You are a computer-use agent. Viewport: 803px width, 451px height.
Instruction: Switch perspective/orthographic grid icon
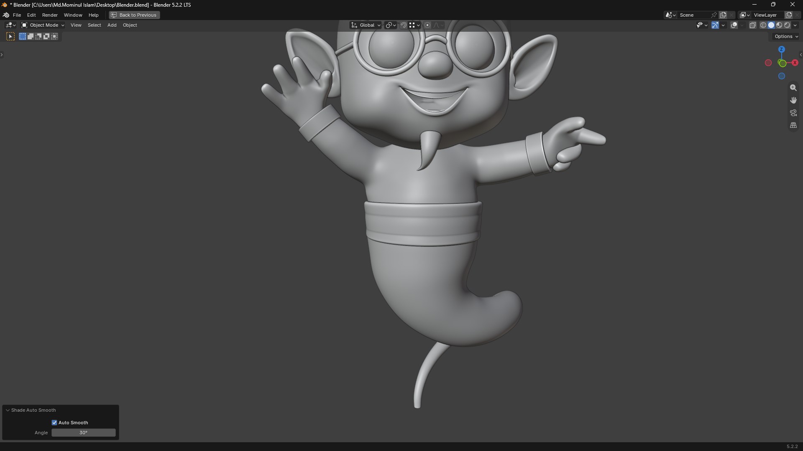pos(793,125)
